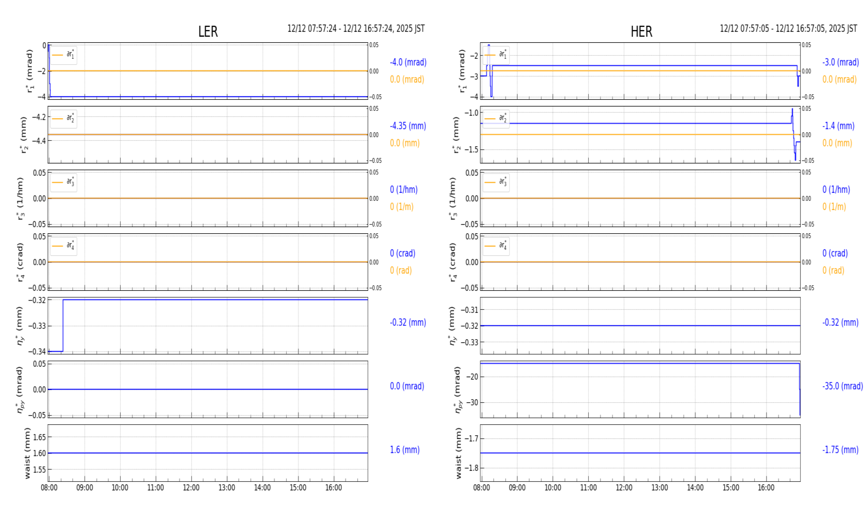
Task: Click the -30 y-tick on HER ηpy plot
Action: click(472, 403)
